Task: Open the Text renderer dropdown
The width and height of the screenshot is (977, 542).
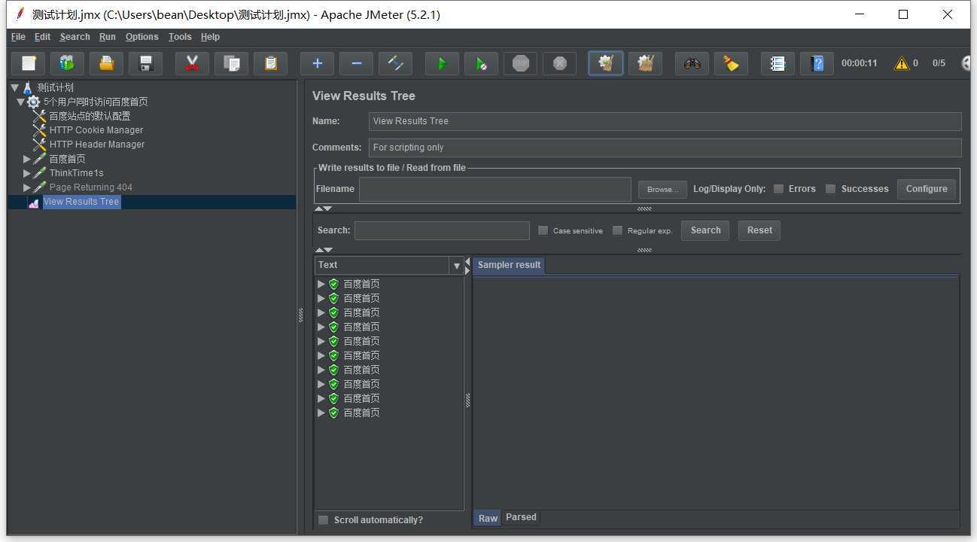Action: pyautogui.click(x=456, y=265)
